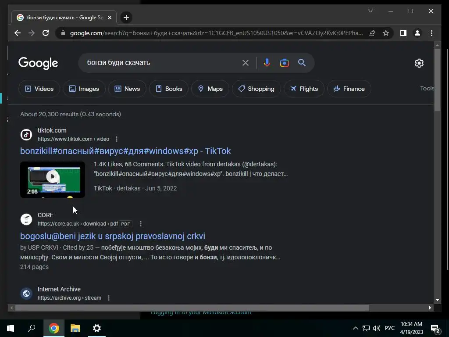This screenshot has height=337, width=449.
Task: Switch to News results
Action: point(127,89)
